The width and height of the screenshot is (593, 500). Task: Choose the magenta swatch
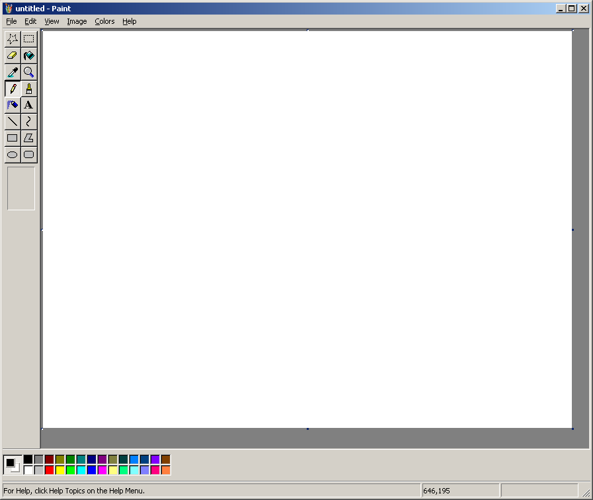(102, 470)
